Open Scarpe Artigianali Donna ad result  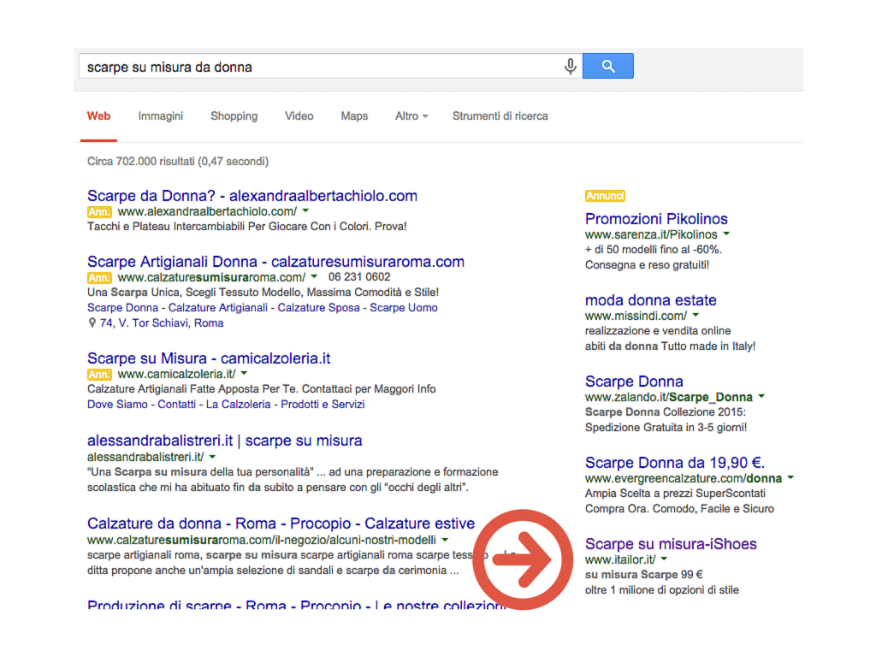(275, 262)
